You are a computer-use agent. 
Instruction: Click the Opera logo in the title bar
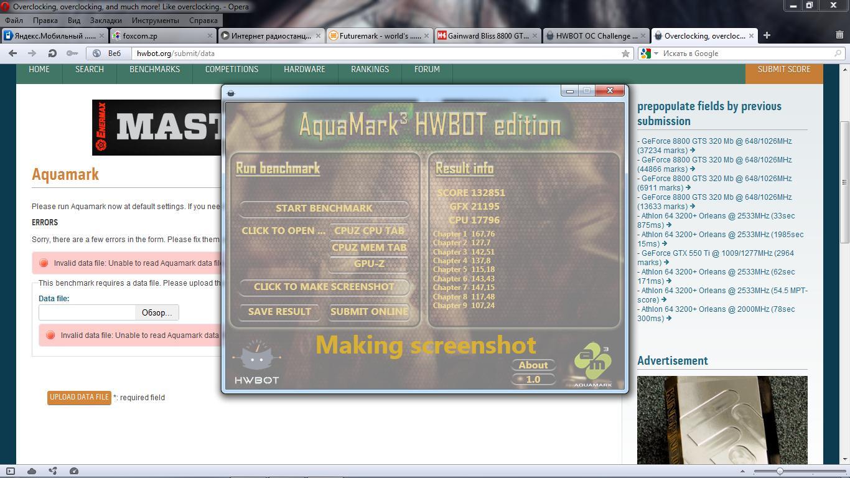[x=6, y=7]
